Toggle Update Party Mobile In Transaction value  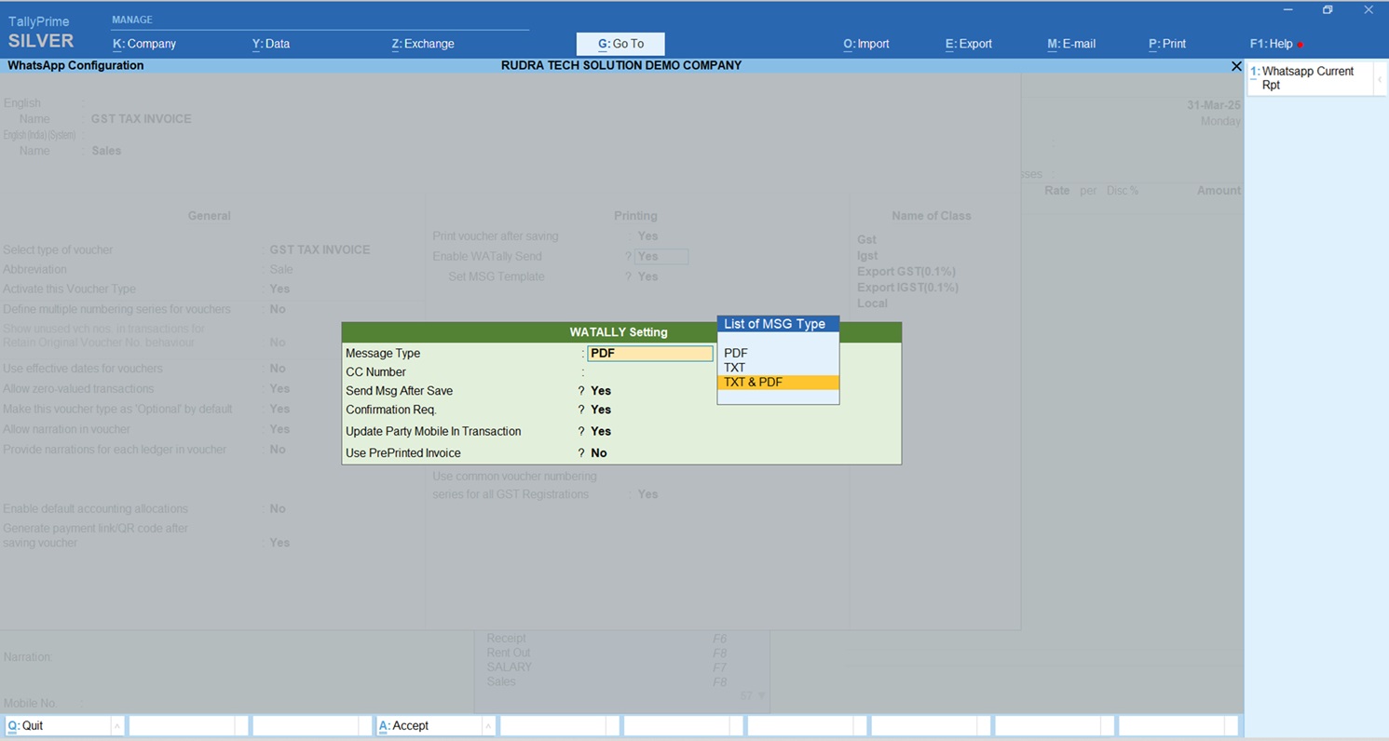pyautogui.click(x=601, y=432)
